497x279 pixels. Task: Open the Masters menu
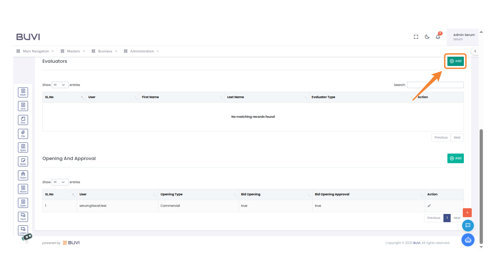73,51
